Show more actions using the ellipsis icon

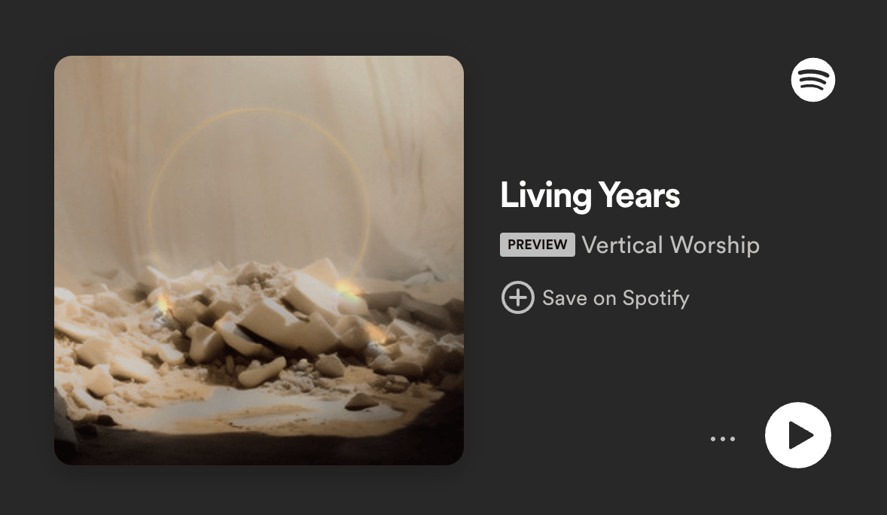click(x=722, y=439)
